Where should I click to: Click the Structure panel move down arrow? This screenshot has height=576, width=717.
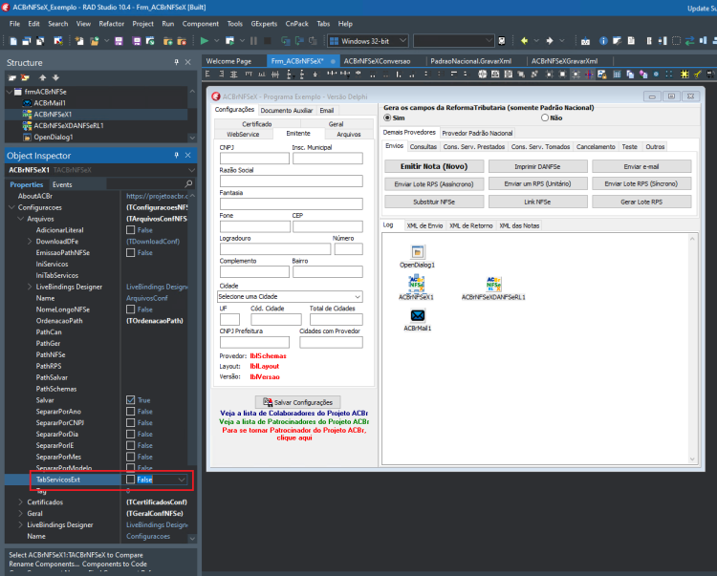[55, 77]
